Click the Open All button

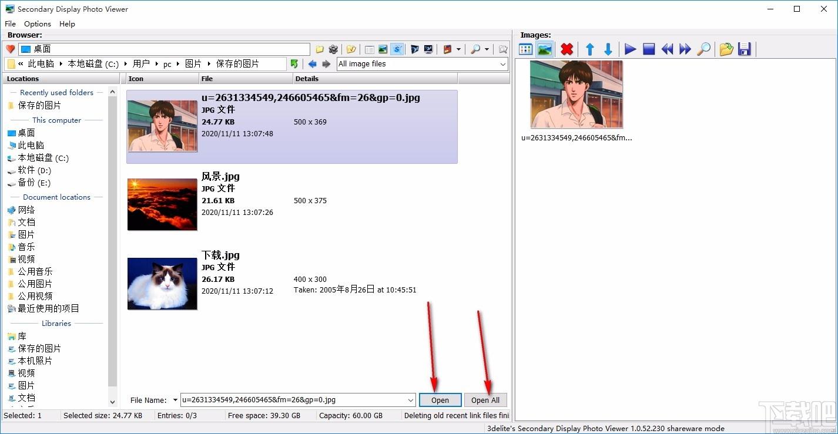[x=485, y=400]
